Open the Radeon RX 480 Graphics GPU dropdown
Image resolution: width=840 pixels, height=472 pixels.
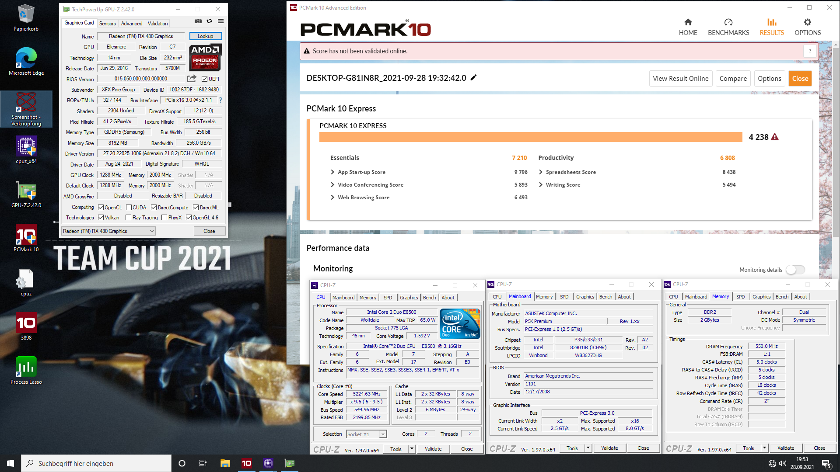[x=108, y=231]
